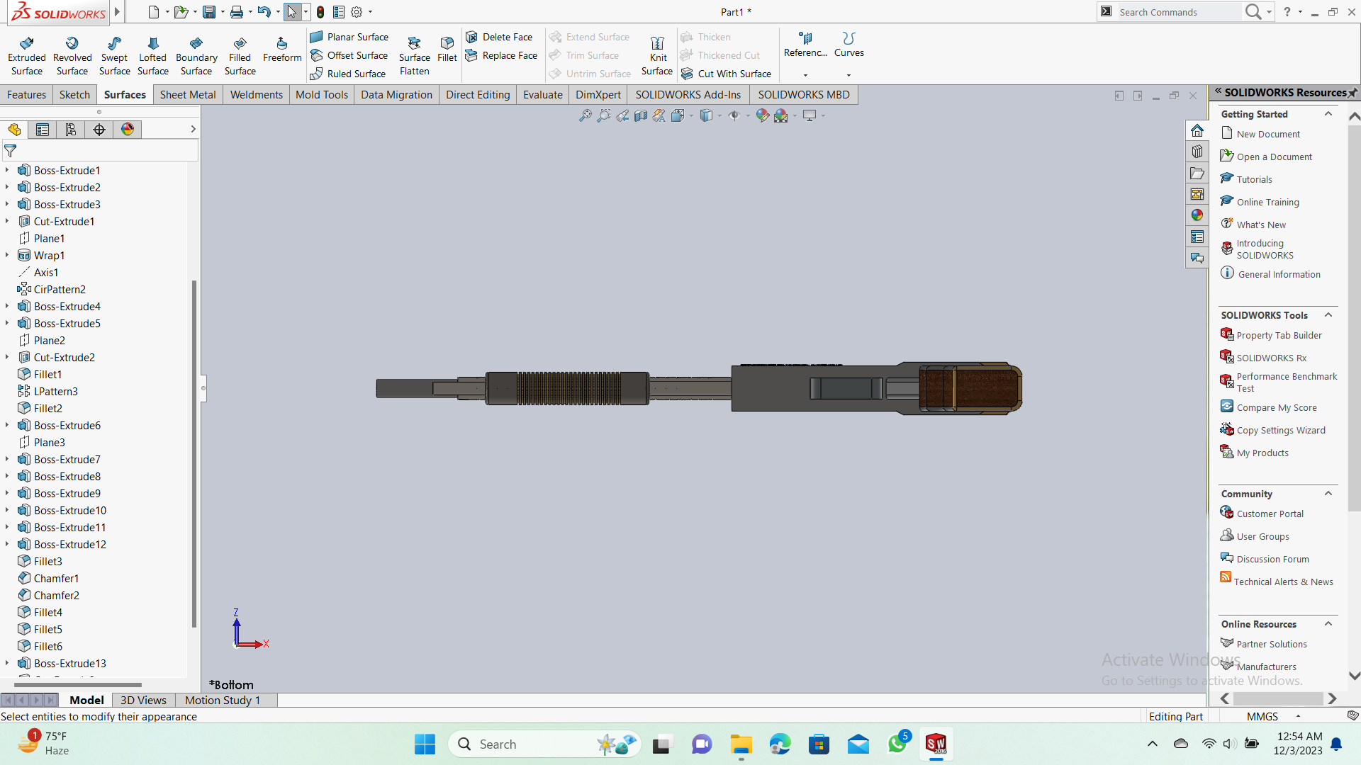Pin the SOLIDWORKS Resources pane
1361x765 pixels.
pos(1352,93)
